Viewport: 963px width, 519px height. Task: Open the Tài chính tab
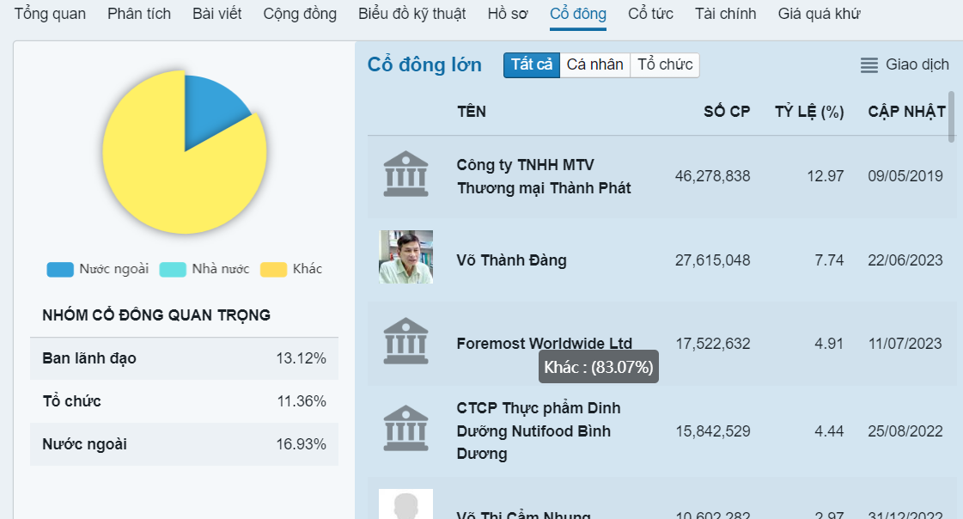pos(725,14)
